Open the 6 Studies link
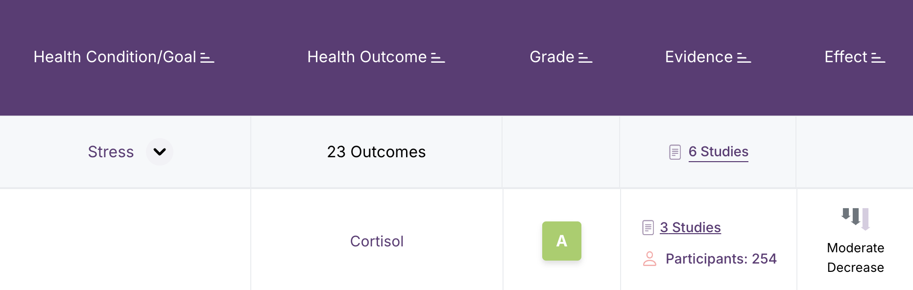 [718, 152]
